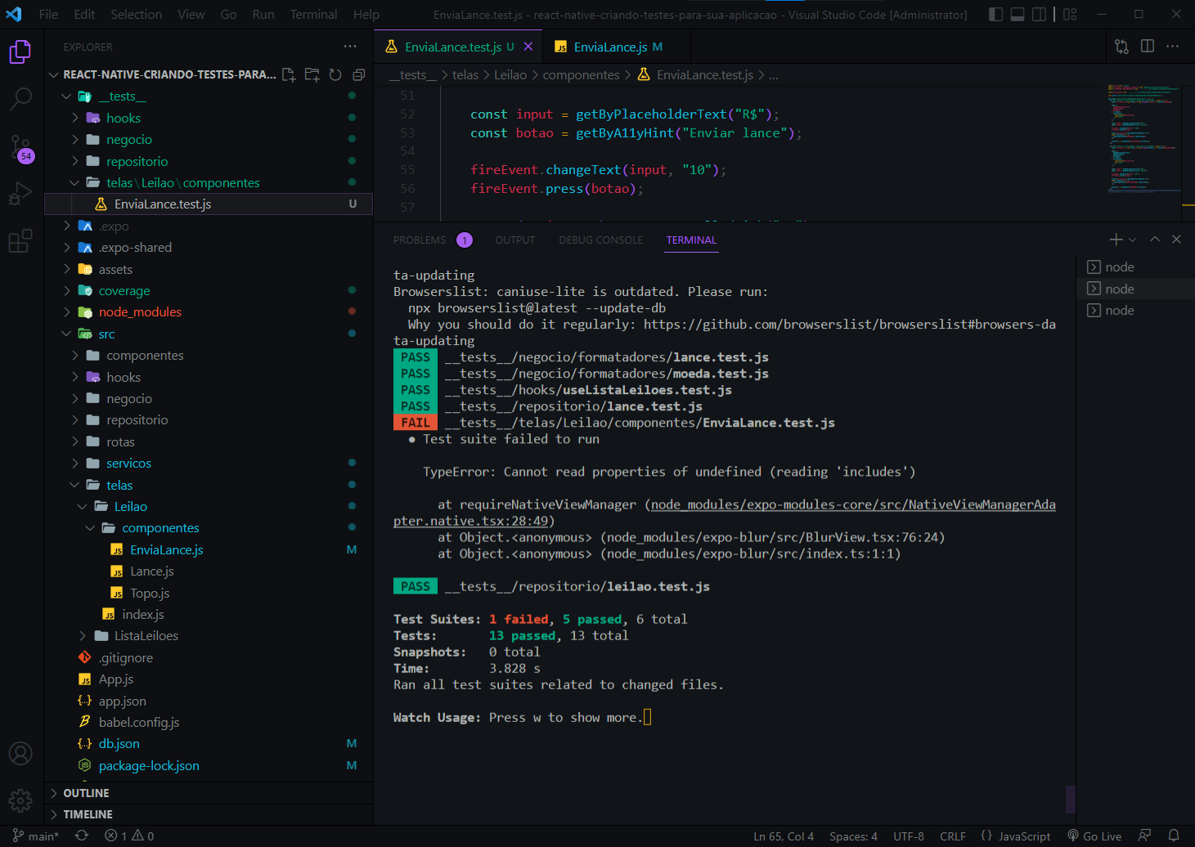Open editor more actions ellipsis

(x=1173, y=47)
